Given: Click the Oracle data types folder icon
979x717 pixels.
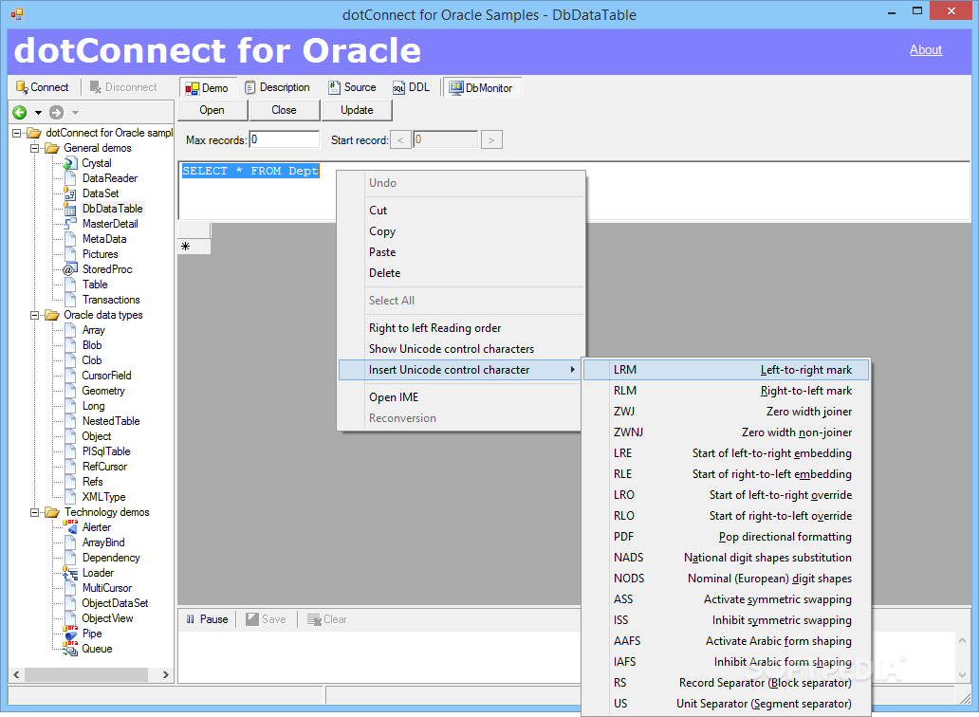Looking at the screenshot, I should click(x=52, y=315).
